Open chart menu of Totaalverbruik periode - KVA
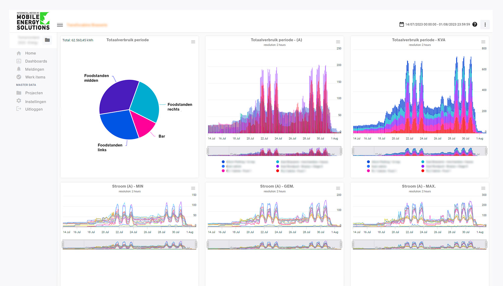Image resolution: width=503 pixels, height=286 pixels. tap(483, 42)
